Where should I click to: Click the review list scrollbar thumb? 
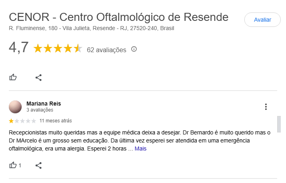pos(279,124)
